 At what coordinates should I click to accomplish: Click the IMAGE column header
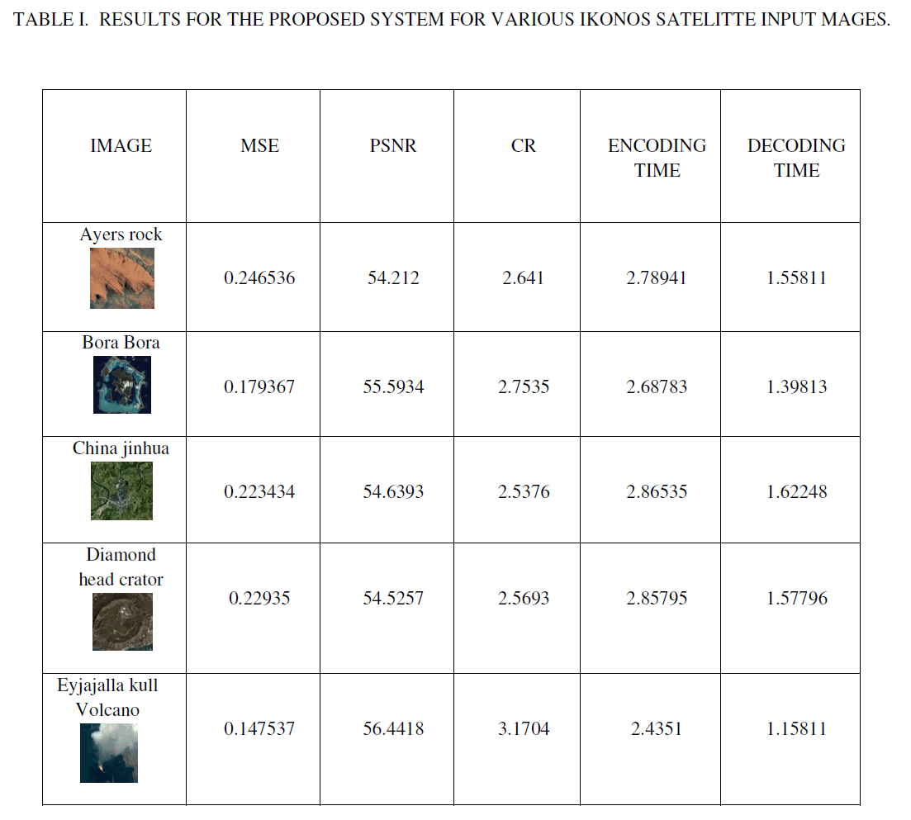[121, 146]
